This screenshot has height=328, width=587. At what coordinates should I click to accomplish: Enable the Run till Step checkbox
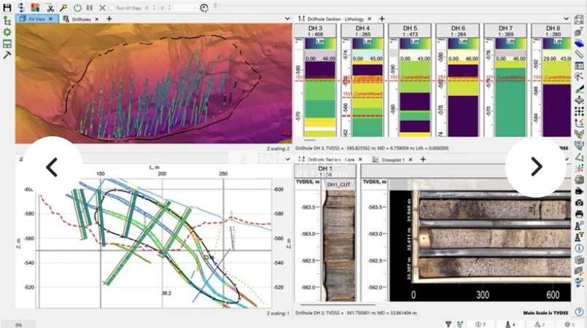(112, 7)
